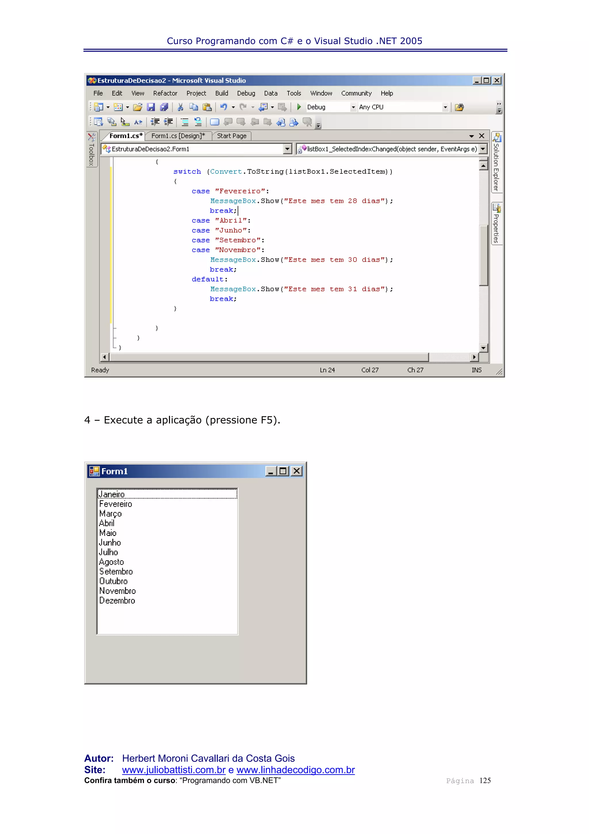Select Novembro in the Form1 listbox

coord(167,591)
